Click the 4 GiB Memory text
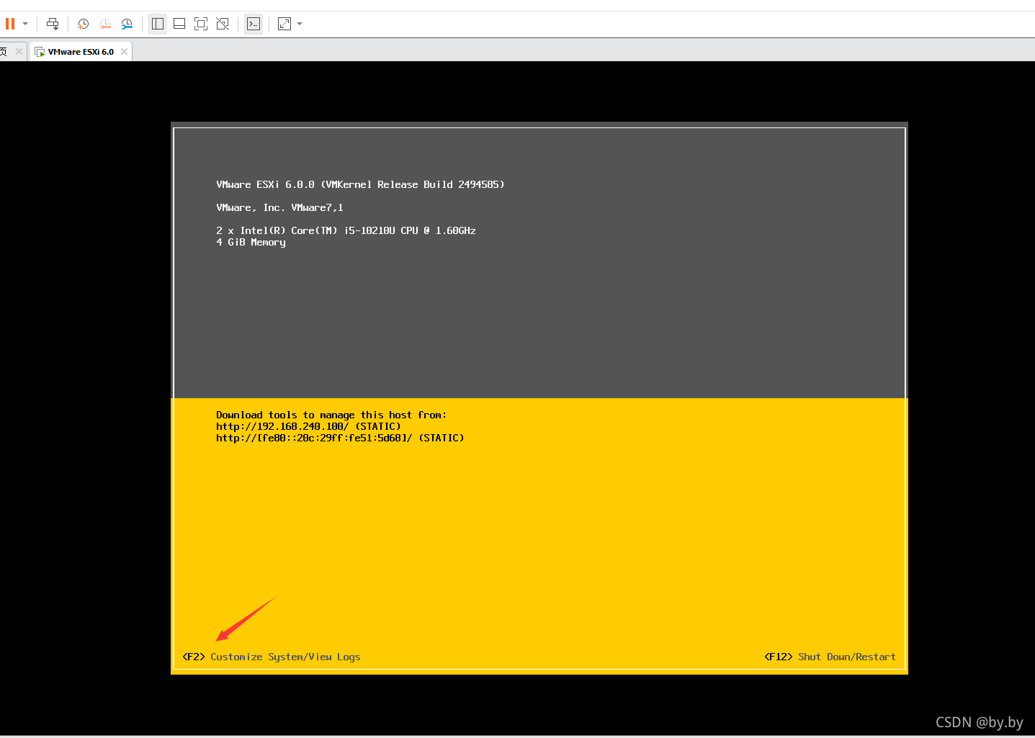1035x738 pixels. click(251, 242)
